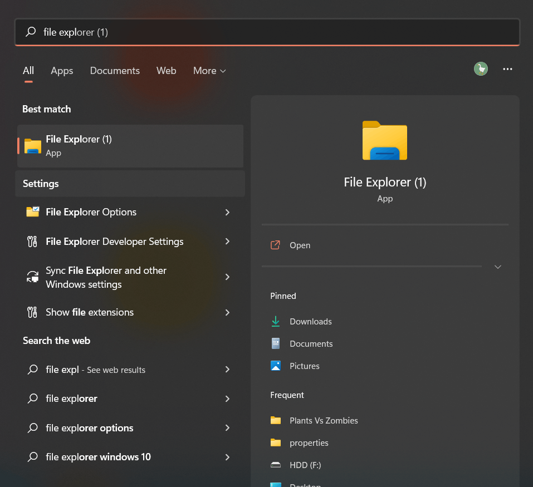Open Show file extensions setting
Image resolution: width=533 pixels, height=487 pixels.
pyautogui.click(x=130, y=312)
